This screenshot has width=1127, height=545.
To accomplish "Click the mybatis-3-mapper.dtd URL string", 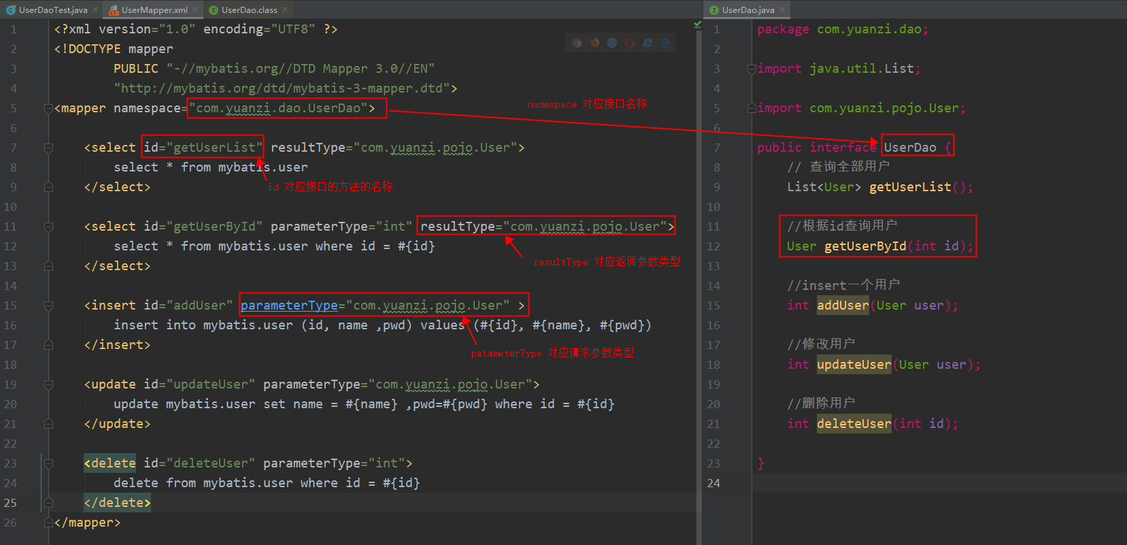I will (282, 88).
